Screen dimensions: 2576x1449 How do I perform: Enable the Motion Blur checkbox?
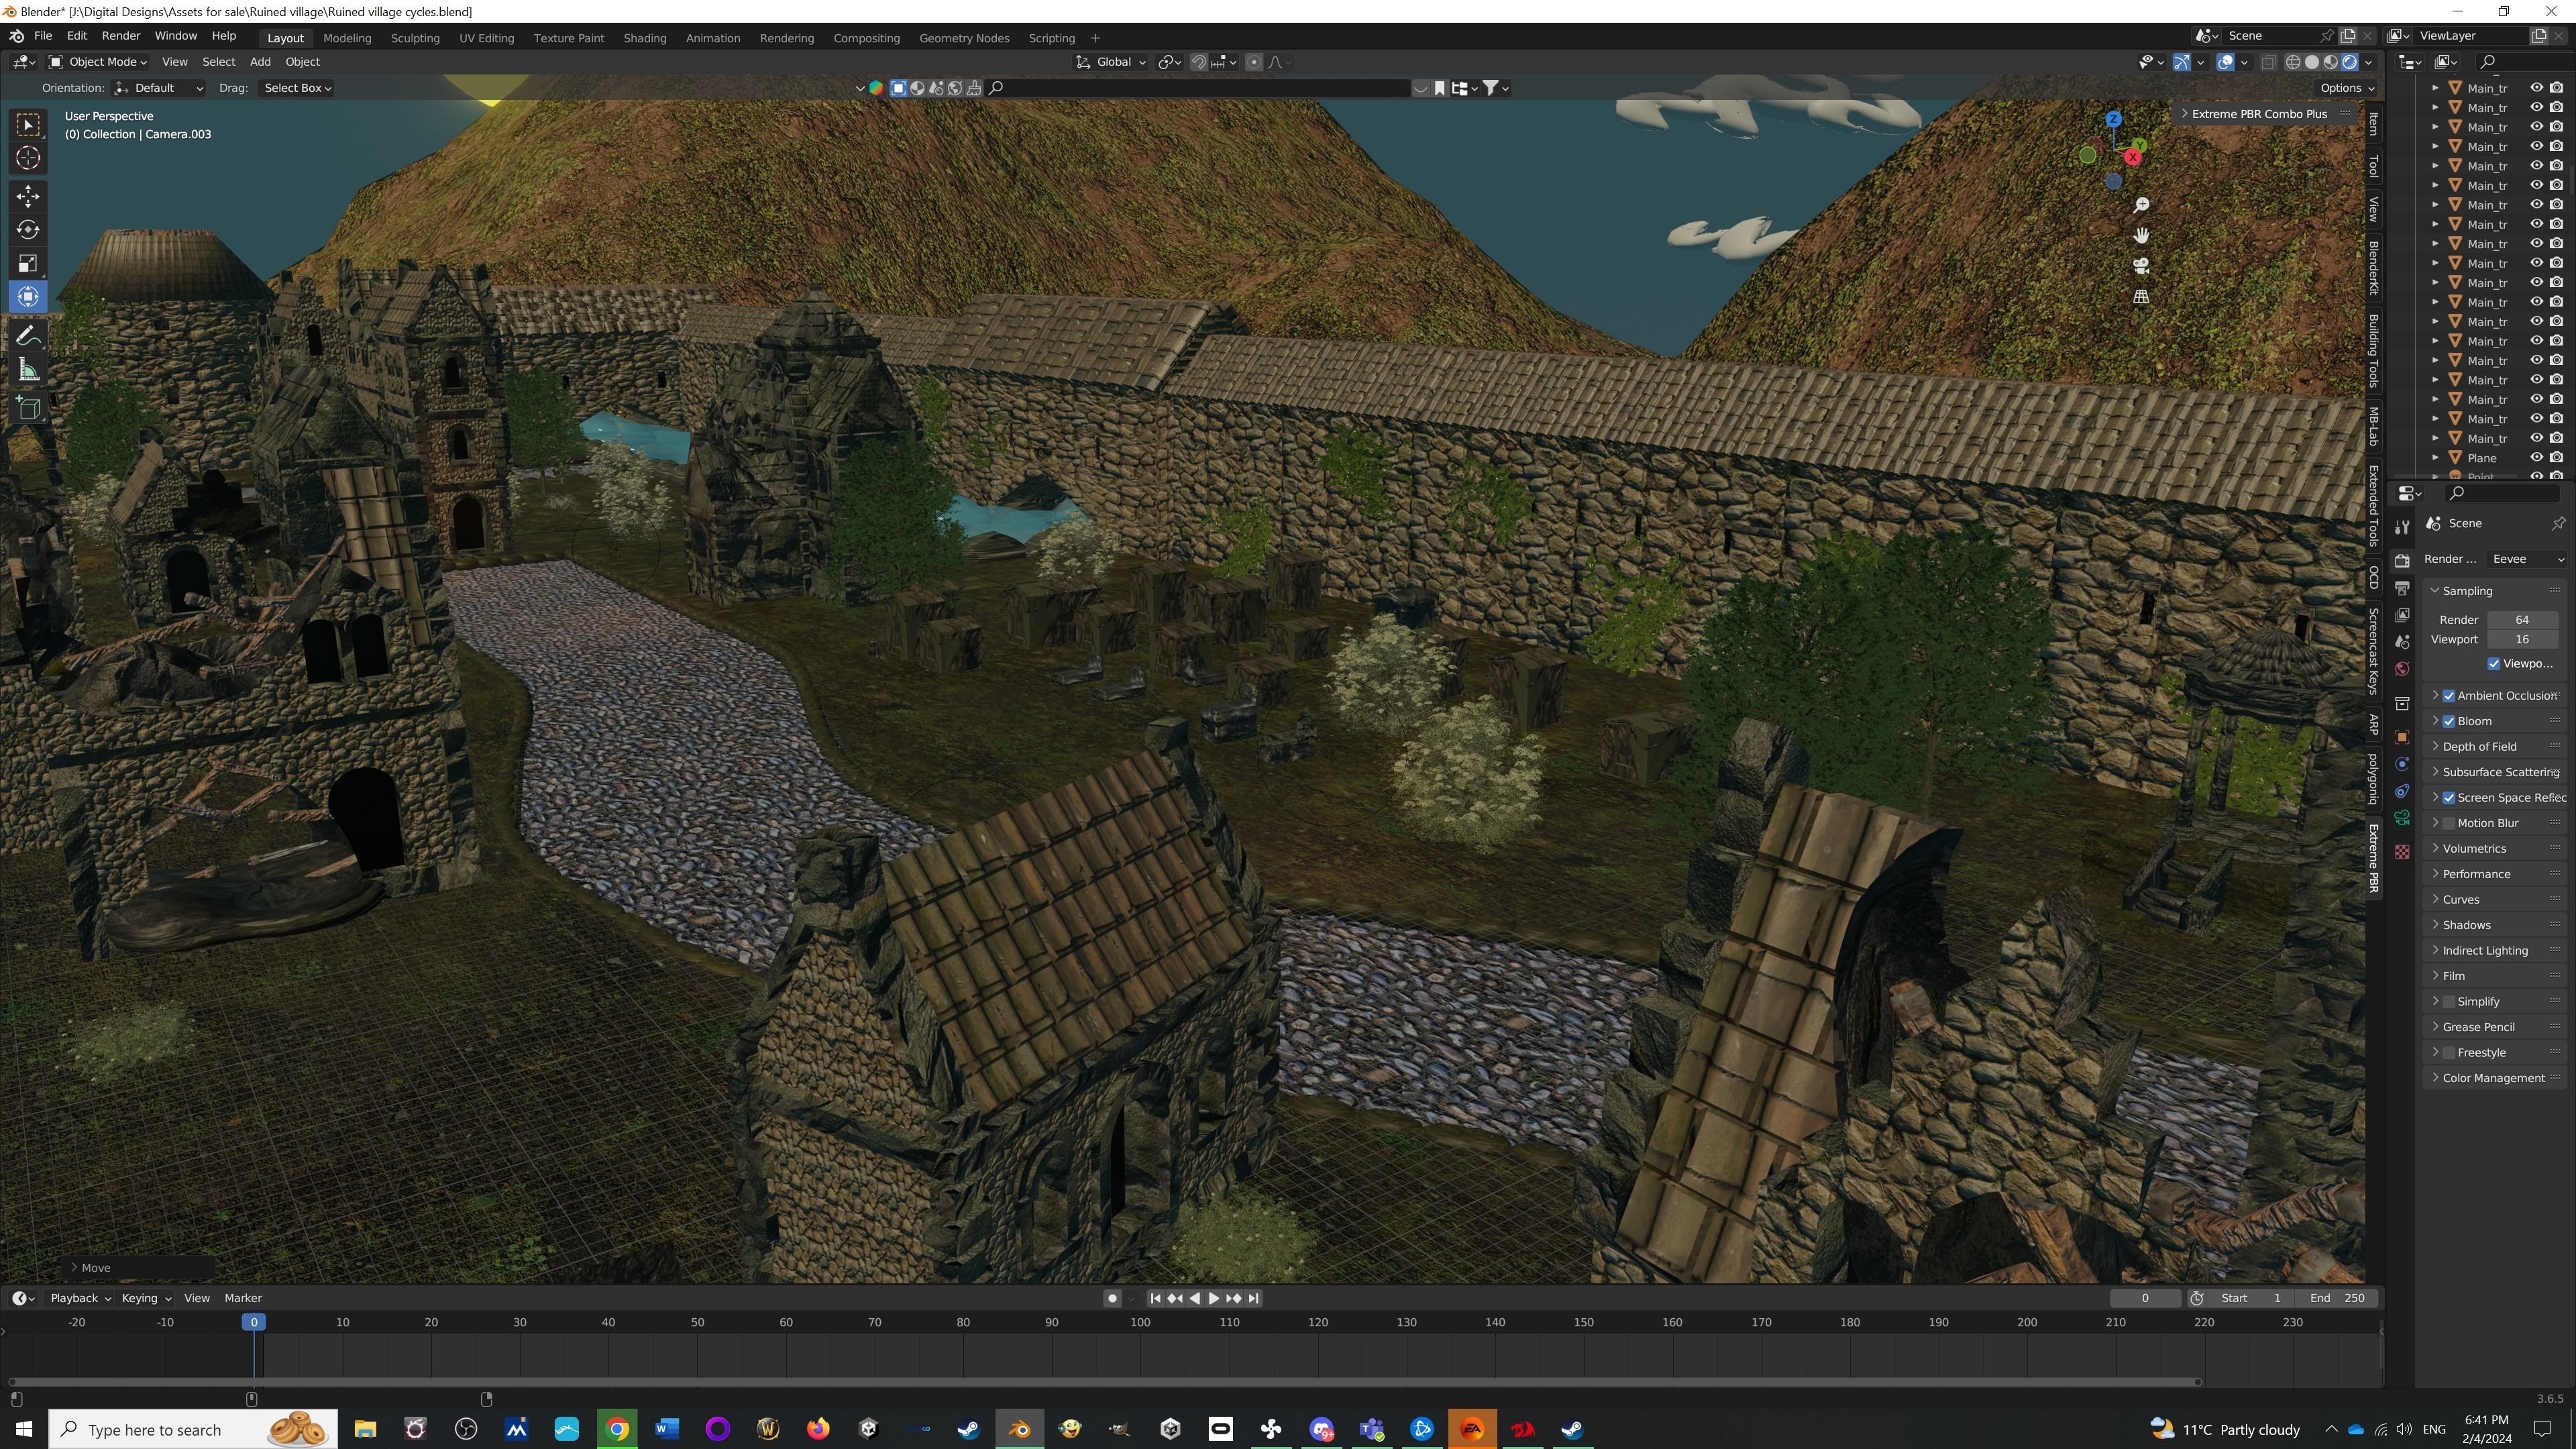click(x=2449, y=823)
